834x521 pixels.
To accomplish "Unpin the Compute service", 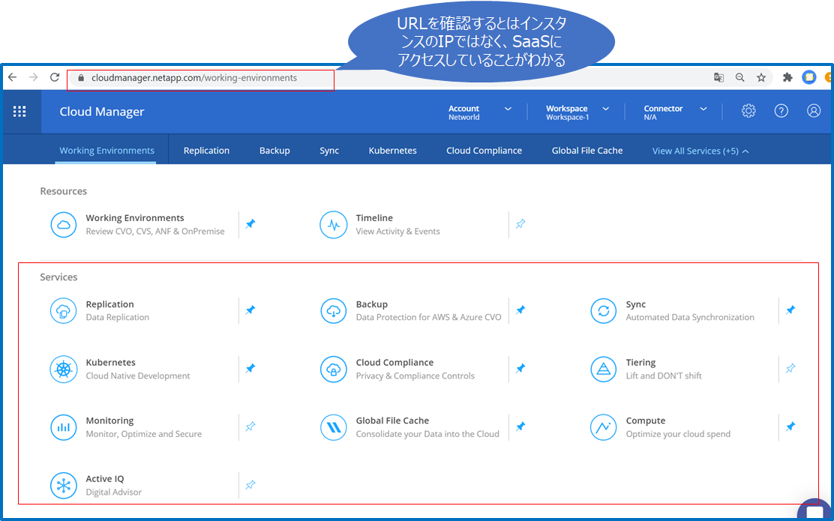I will tap(791, 427).
